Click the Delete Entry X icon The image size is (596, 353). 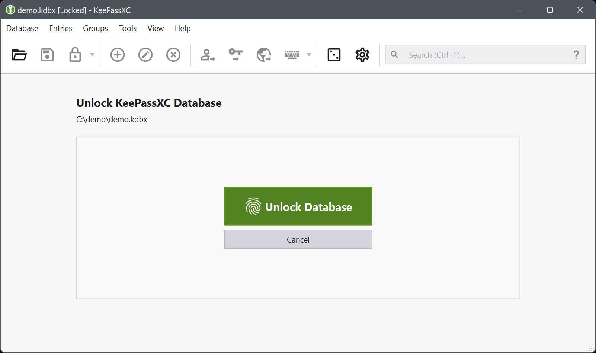173,55
